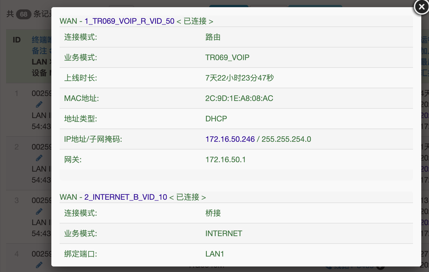
Task: Click the 上线时长 uptime value
Action: pos(239,78)
